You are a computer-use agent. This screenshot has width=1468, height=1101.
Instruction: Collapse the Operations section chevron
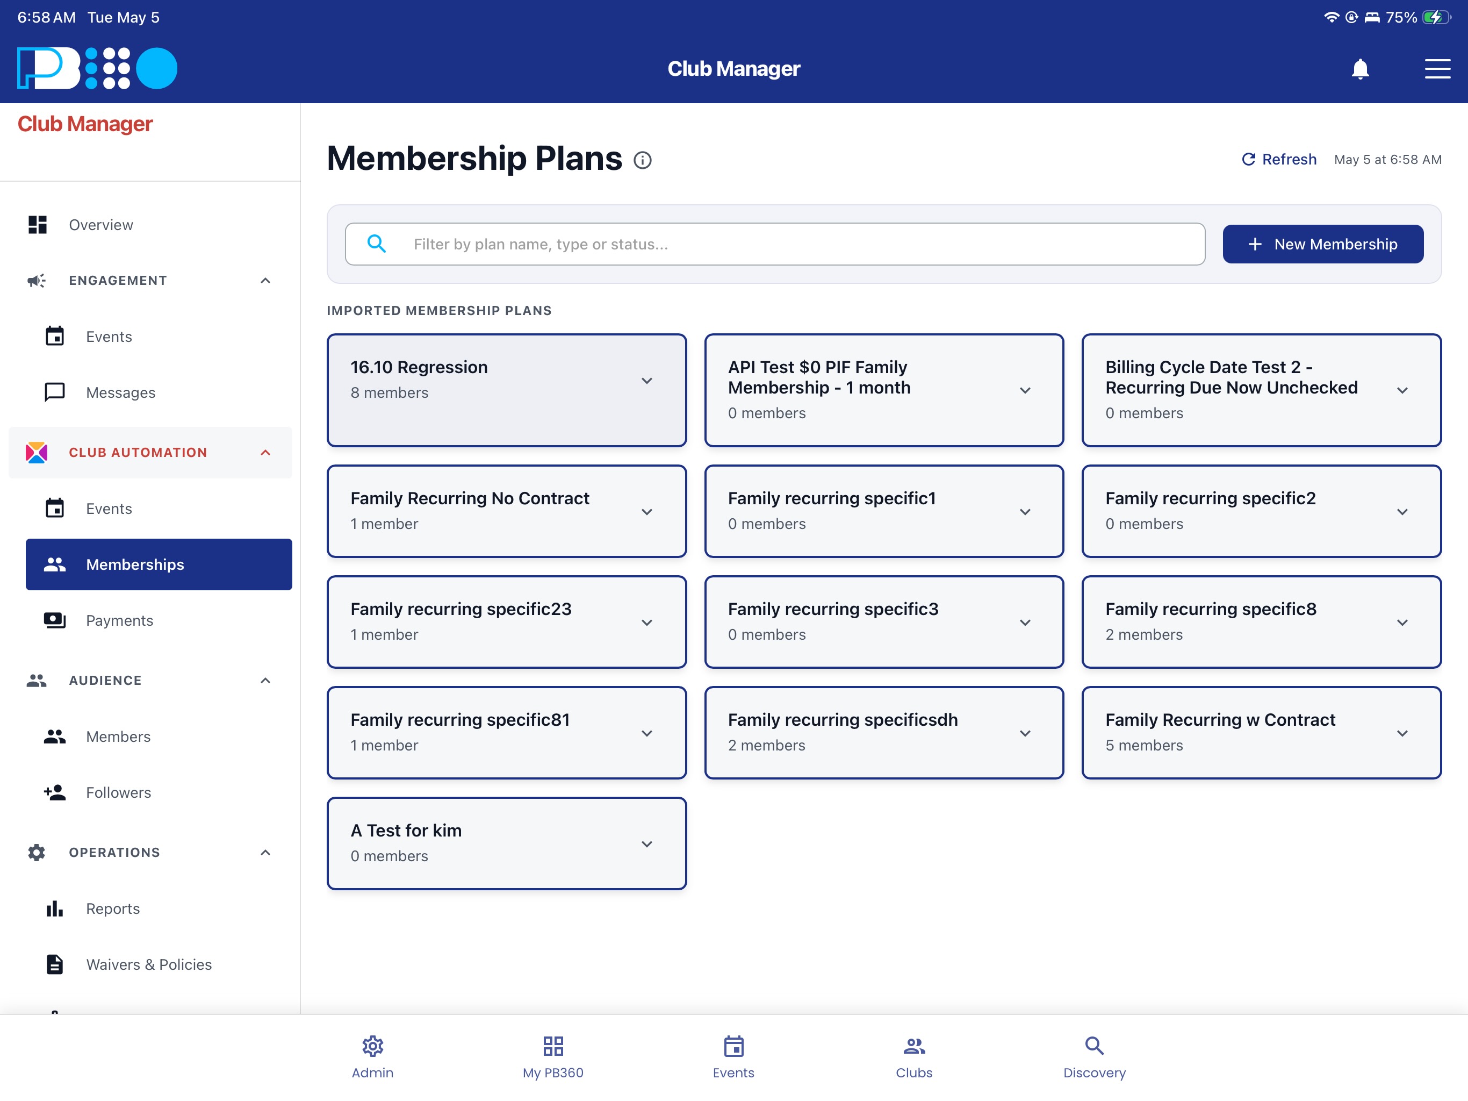coord(265,853)
